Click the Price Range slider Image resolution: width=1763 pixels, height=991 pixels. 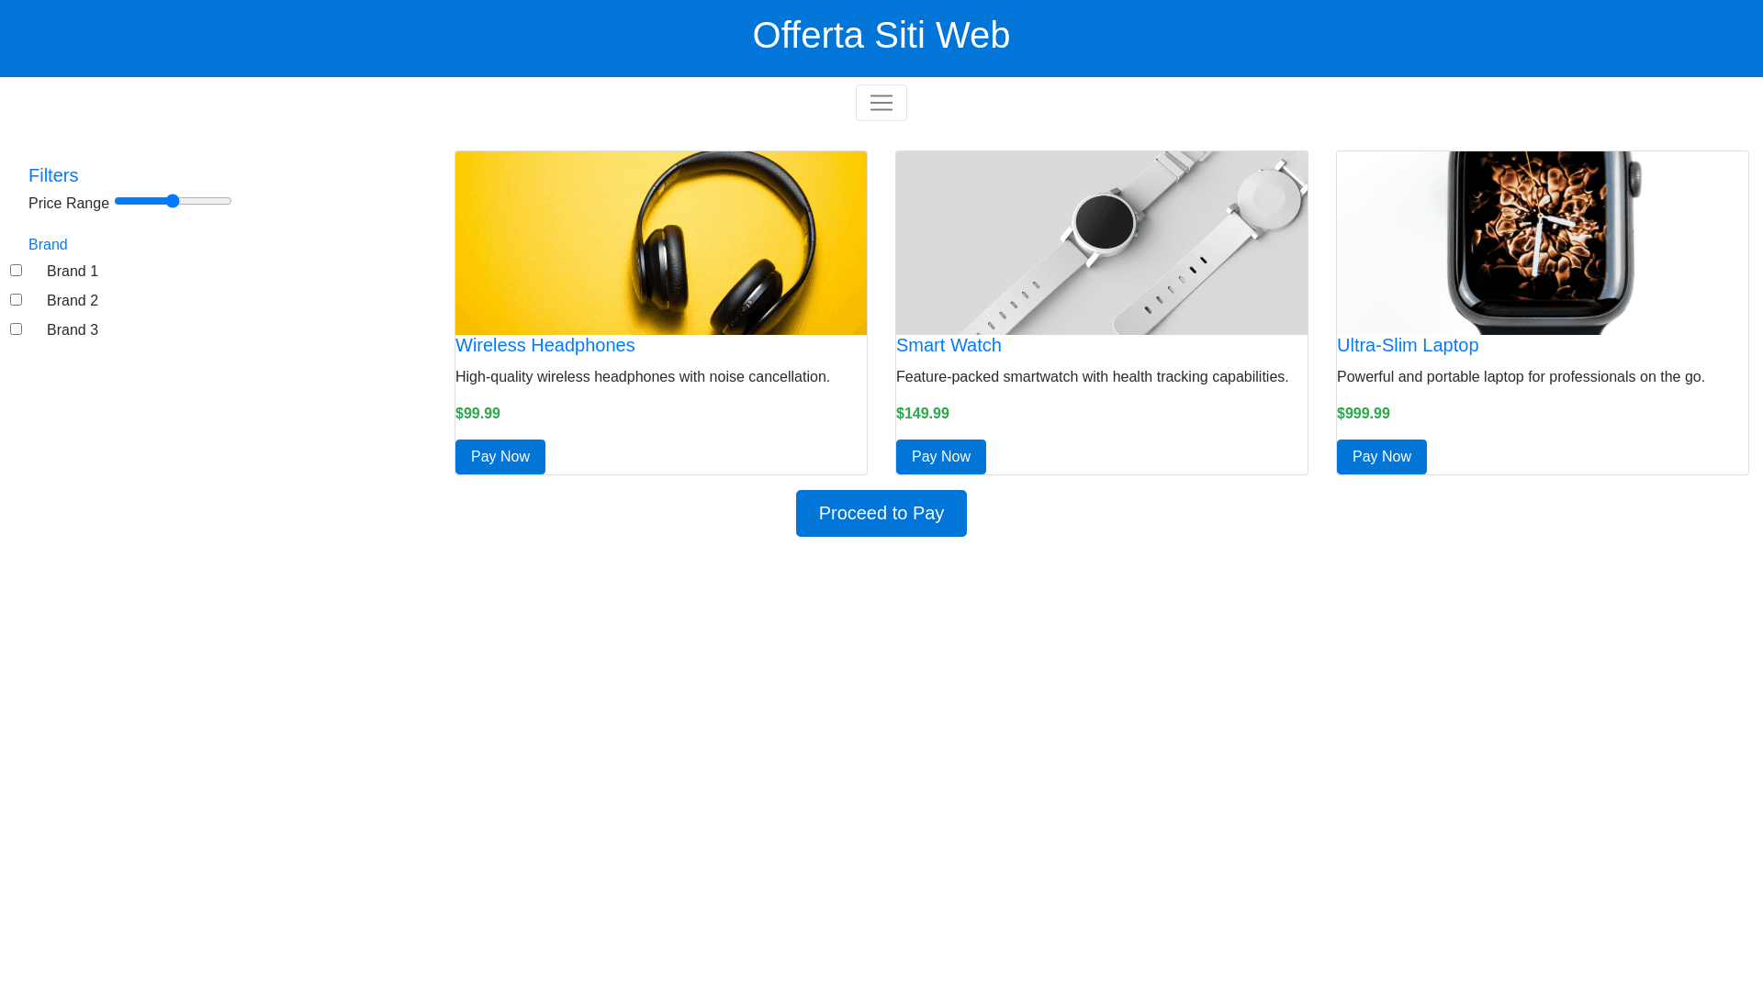pyautogui.click(x=173, y=201)
